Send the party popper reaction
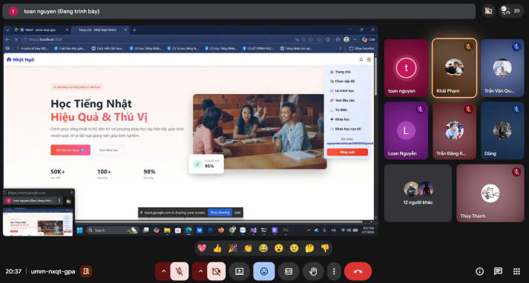This screenshot has height=283, width=529. (x=233, y=248)
